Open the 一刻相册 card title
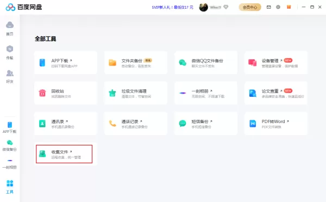 point(200,91)
